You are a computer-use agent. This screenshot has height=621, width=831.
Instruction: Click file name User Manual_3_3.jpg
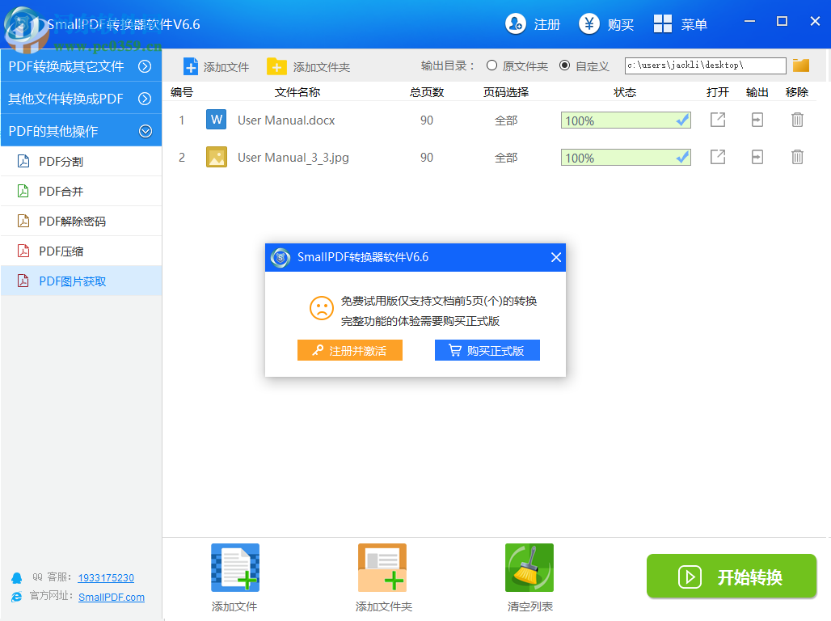tap(293, 158)
